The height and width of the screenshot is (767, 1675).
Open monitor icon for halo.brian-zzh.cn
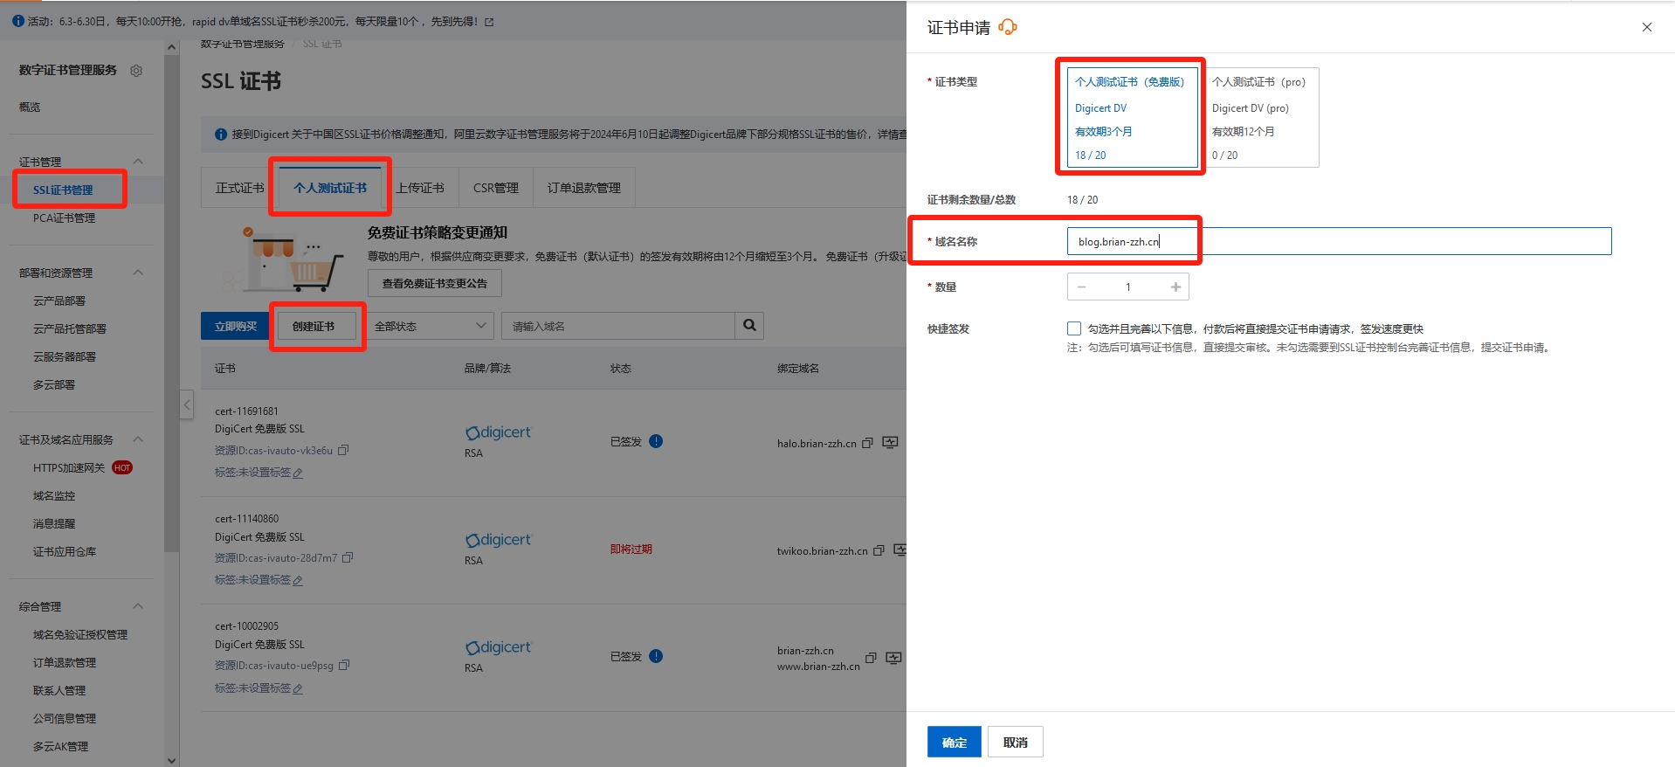click(890, 442)
